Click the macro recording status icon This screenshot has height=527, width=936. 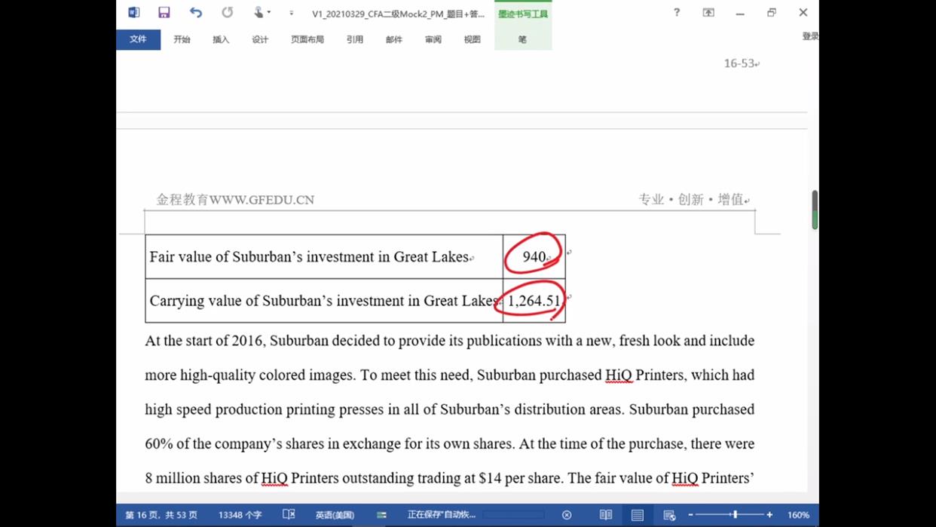click(381, 515)
